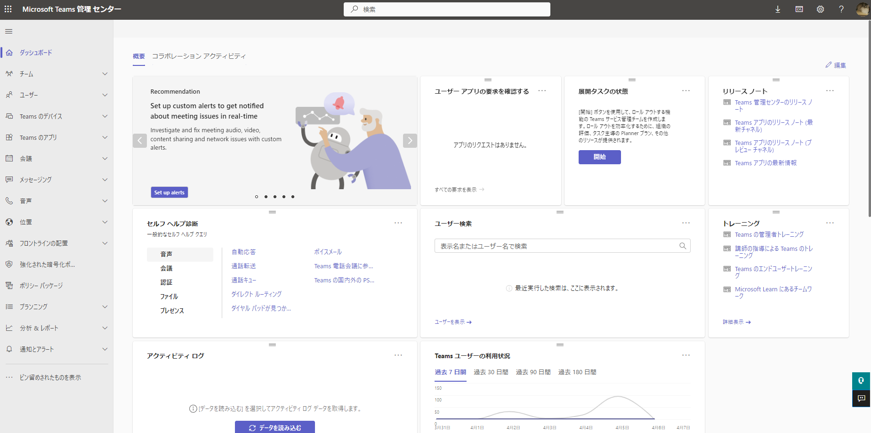Viewport: 871px width, 433px height.
Task: Click the チーム icon in sidebar
Action: point(9,74)
